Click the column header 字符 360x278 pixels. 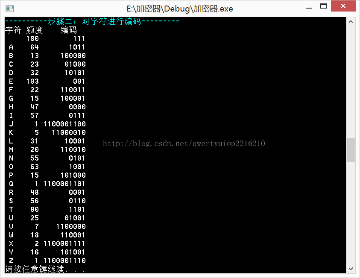(13, 30)
